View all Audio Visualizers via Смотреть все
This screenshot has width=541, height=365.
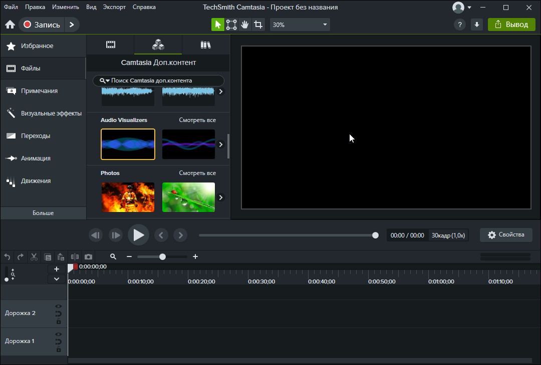(x=197, y=120)
